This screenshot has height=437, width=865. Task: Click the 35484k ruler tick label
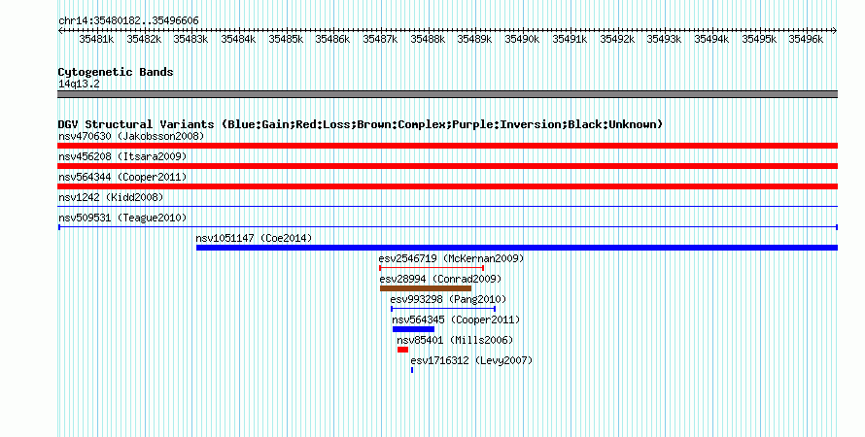[x=238, y=39]
